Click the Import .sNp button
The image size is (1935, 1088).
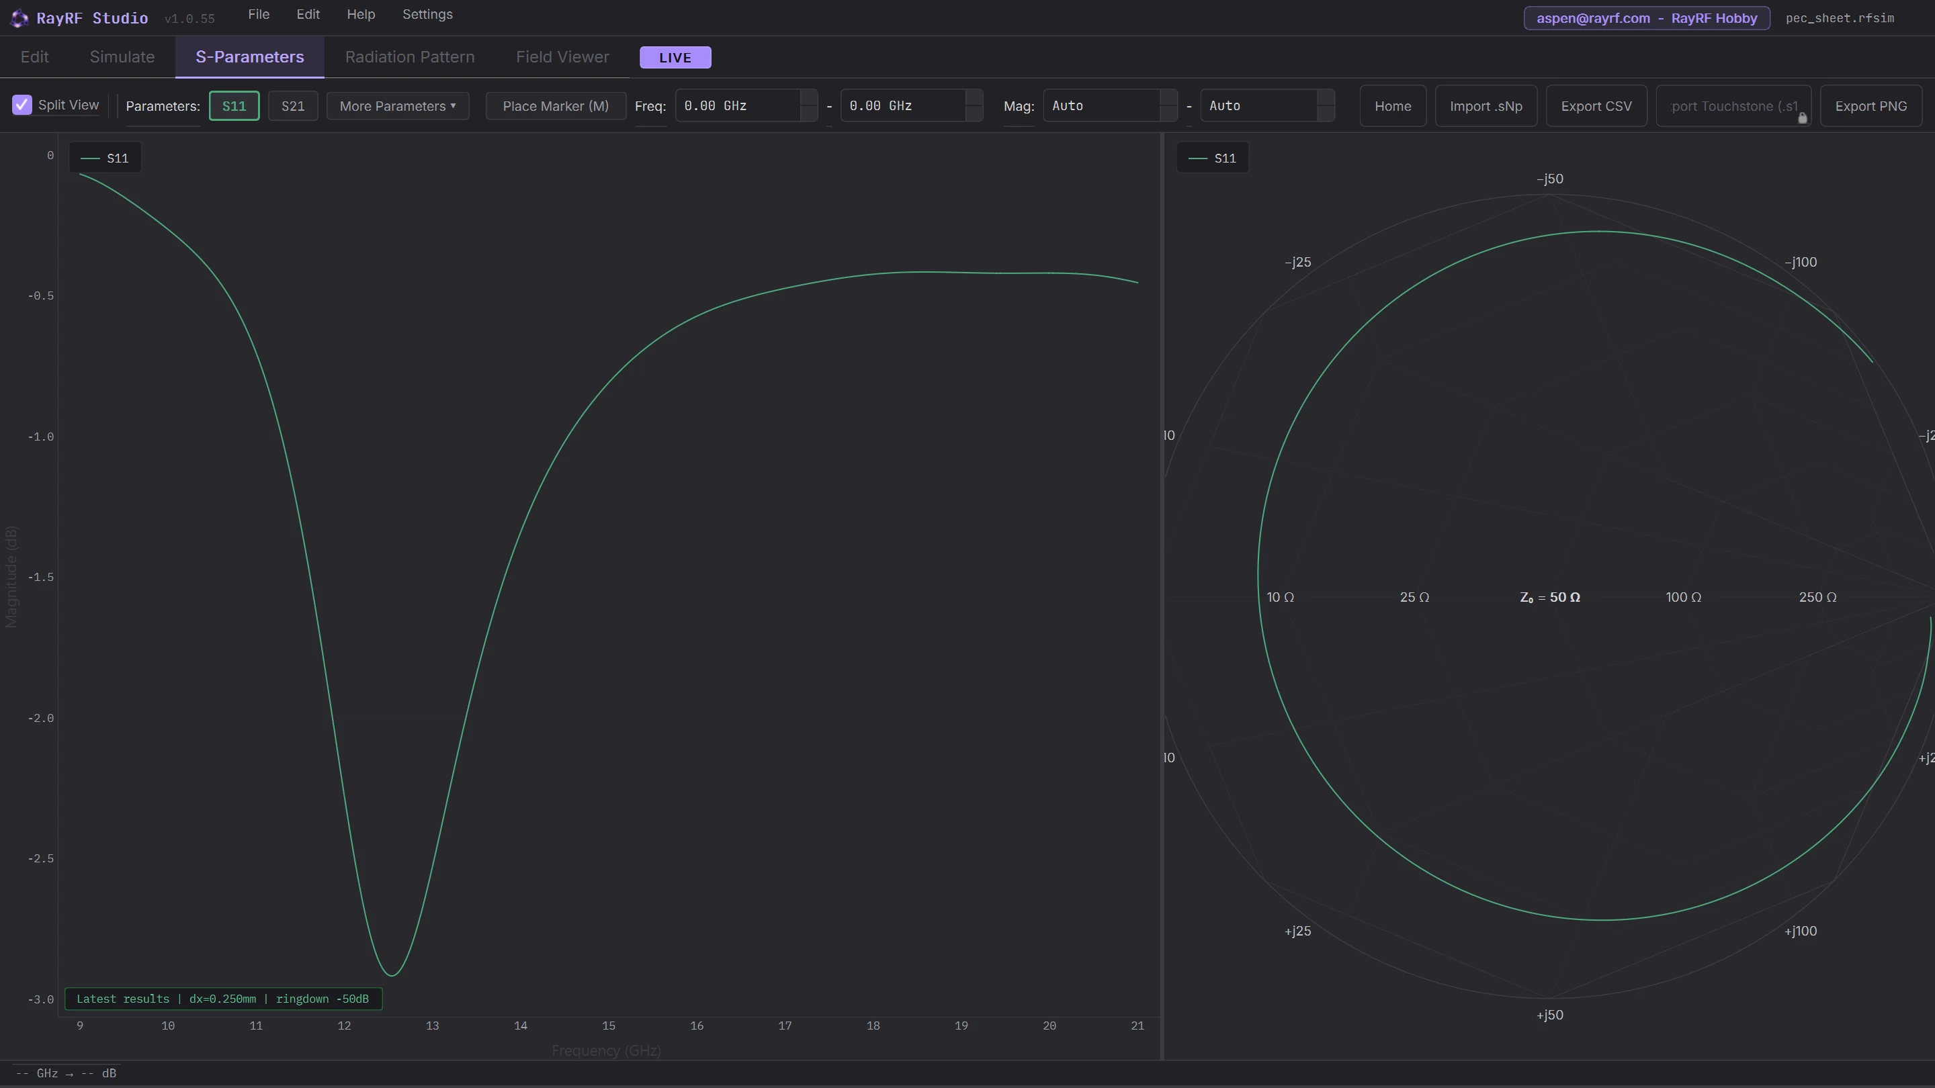click(x=1486, y=106)
